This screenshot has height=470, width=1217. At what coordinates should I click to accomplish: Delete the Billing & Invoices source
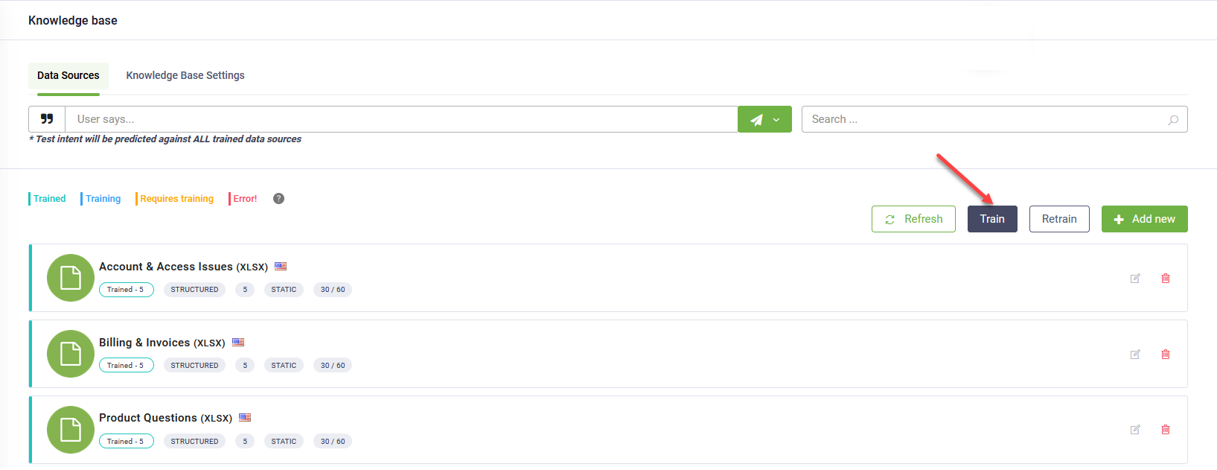coord(1166,355)
